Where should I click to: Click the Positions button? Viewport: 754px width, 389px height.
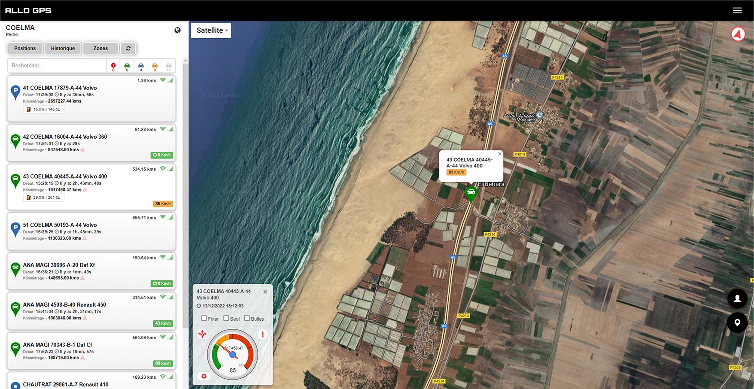[x=25, y=49]
